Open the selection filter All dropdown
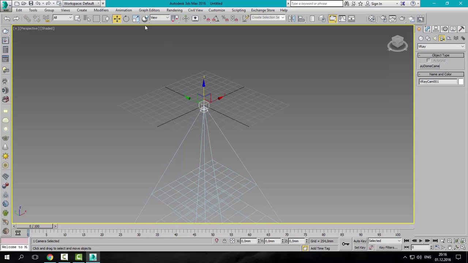The height and width of the screenshot is (263, 468). [63, 18]
